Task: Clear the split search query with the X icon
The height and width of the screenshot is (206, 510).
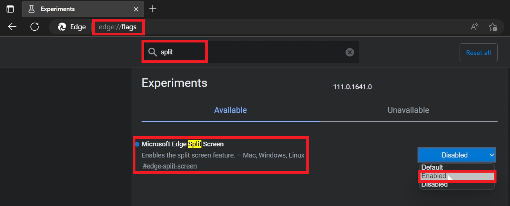Action: point(350,52)
